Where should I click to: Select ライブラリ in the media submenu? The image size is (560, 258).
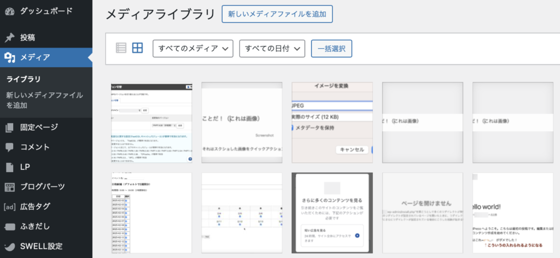click(24, 79)
